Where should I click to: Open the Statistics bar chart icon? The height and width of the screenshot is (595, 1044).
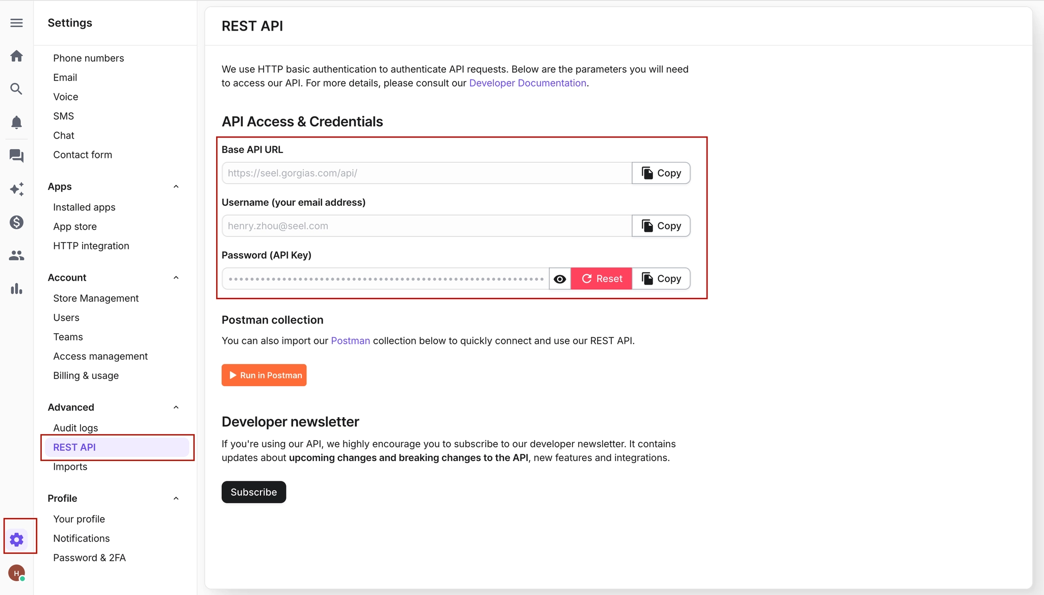pyautogui.click(x=16, y=289)
